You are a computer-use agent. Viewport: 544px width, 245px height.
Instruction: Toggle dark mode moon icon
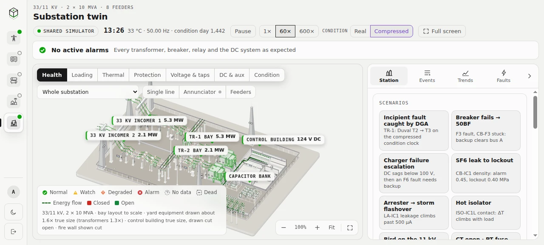click(x=14, y=212)
